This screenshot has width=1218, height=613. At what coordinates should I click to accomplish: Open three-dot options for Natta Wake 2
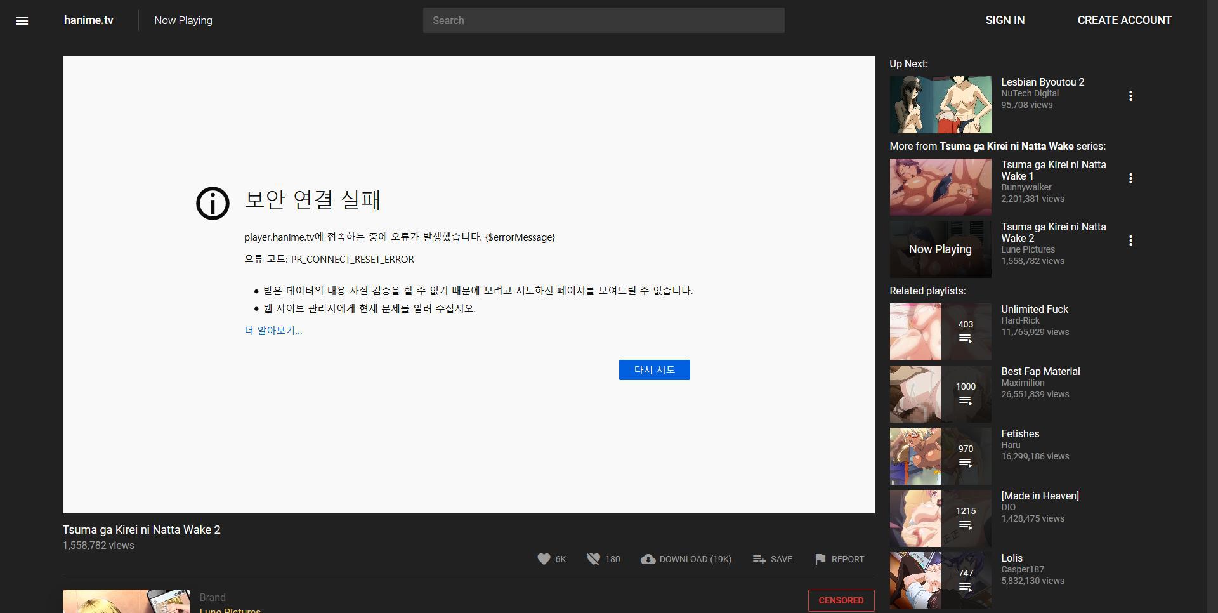pos(1130,241)
